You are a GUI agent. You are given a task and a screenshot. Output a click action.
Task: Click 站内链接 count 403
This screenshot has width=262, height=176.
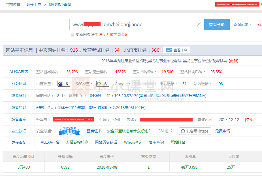click(220, 84)
